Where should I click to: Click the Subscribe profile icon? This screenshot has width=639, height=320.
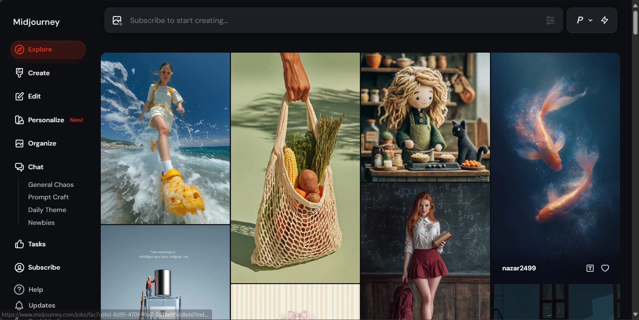point(19,267)
